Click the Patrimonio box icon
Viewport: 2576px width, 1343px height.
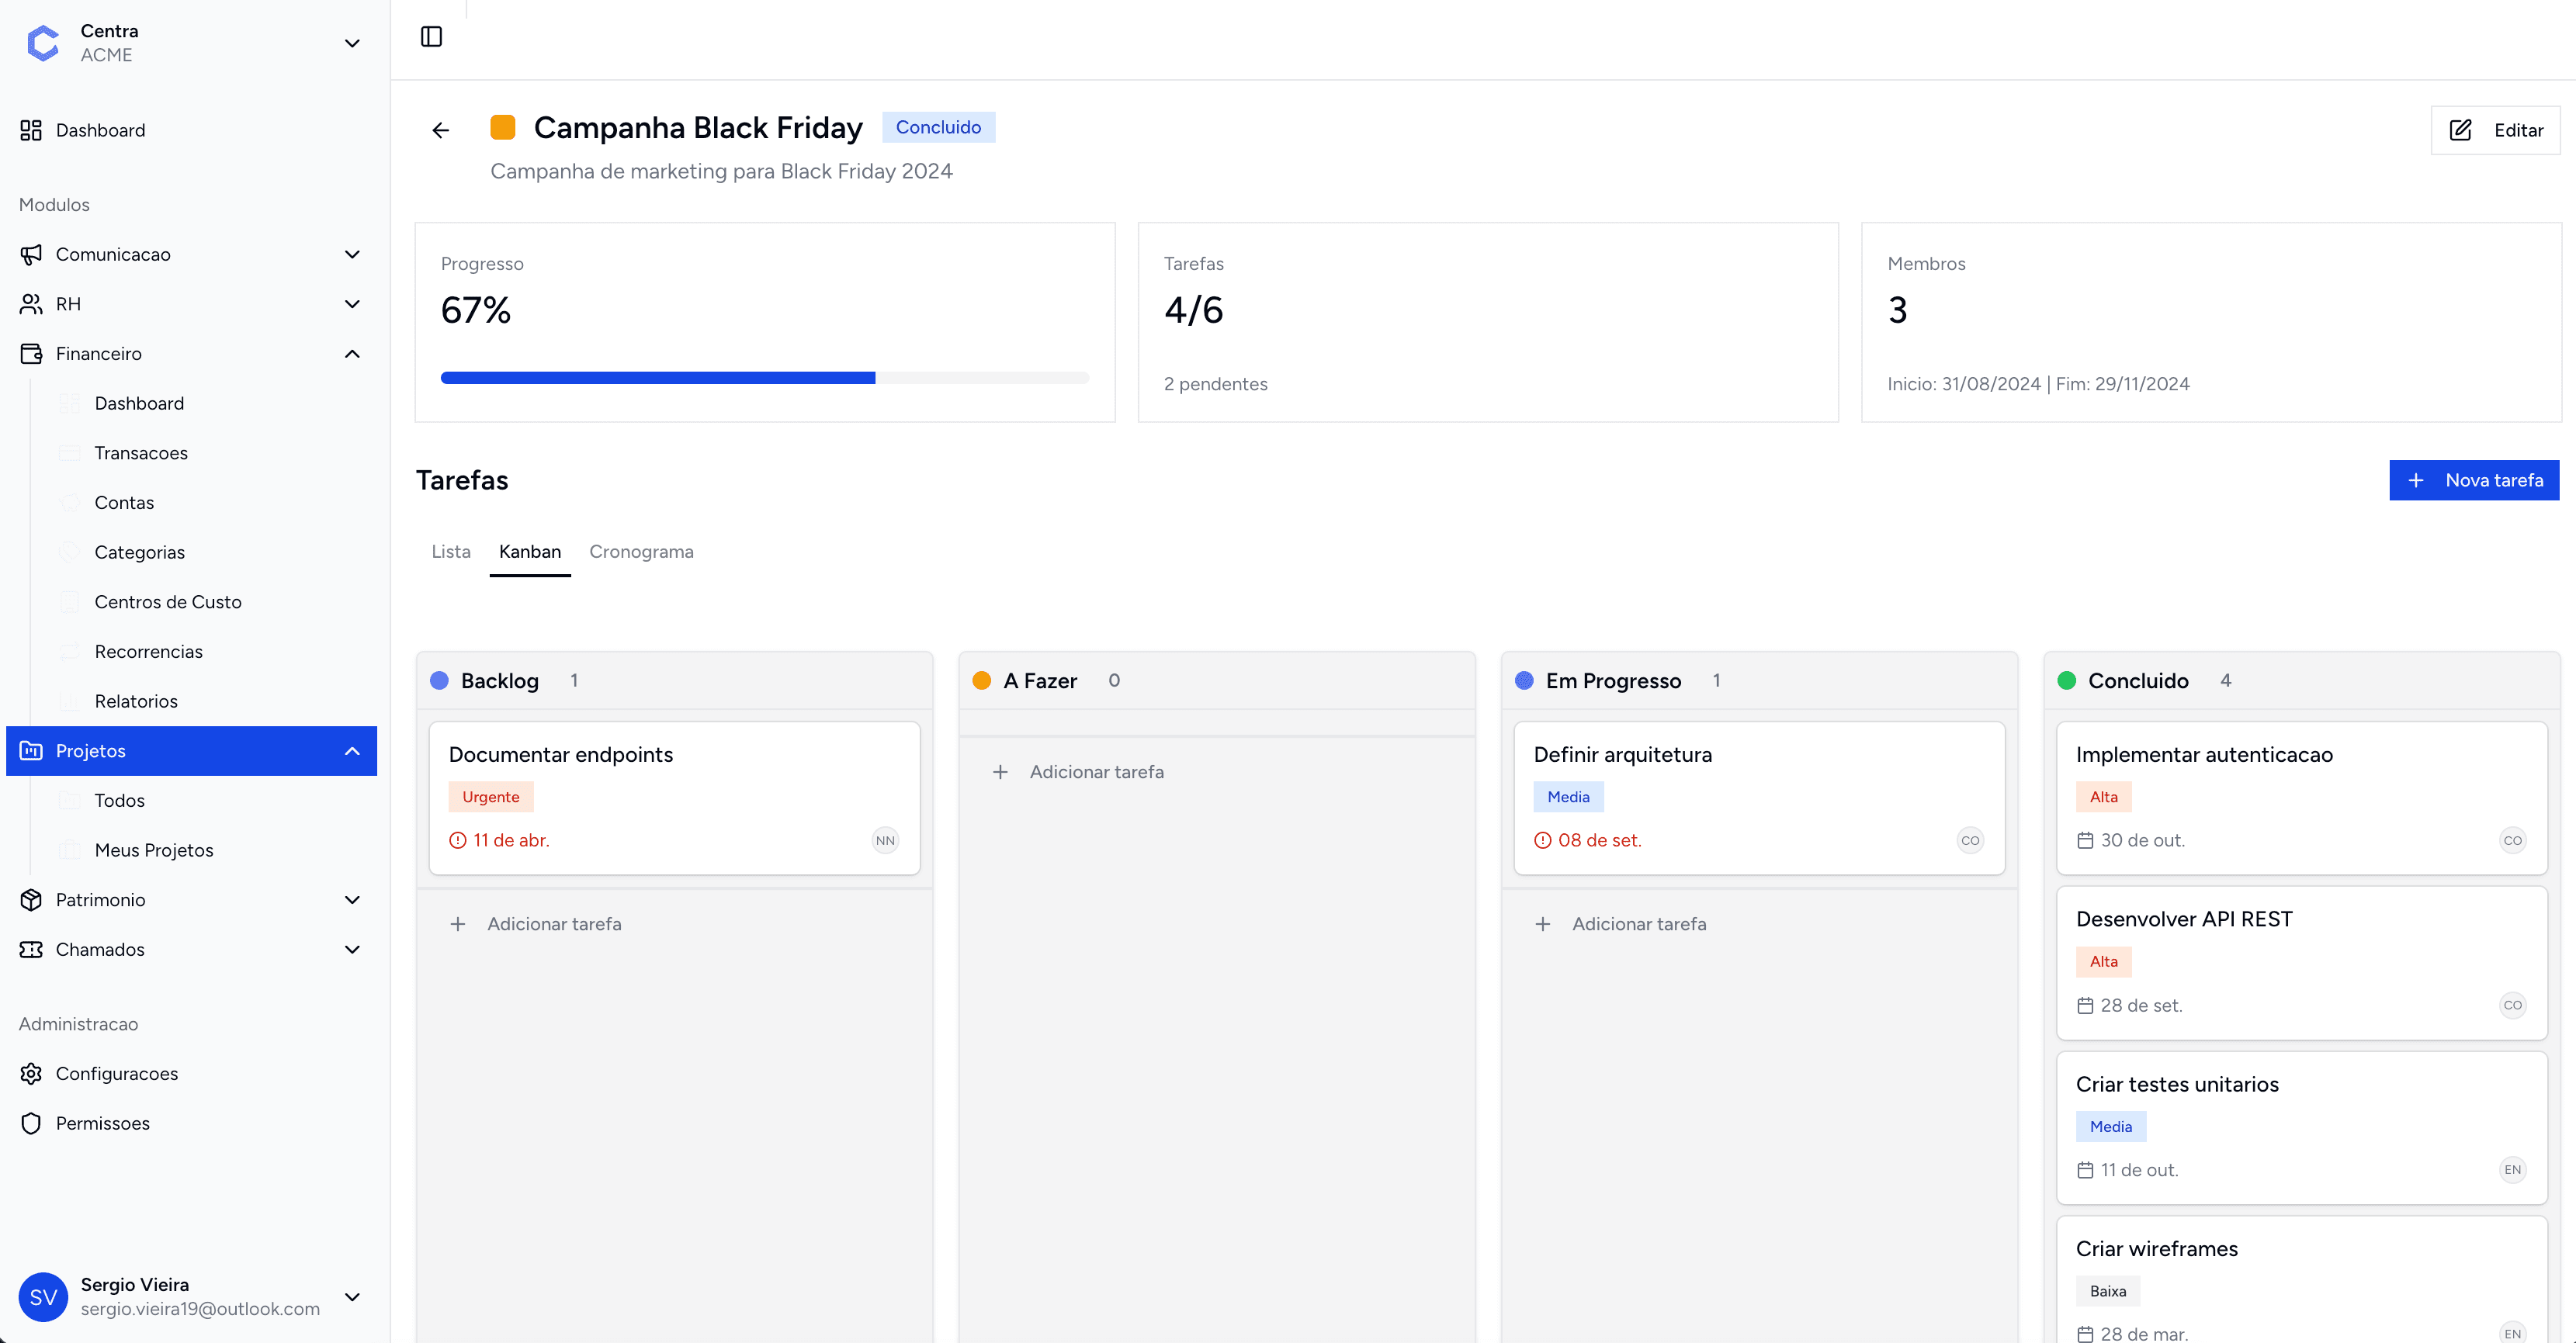pyautogui.click(x=31, y=900)
